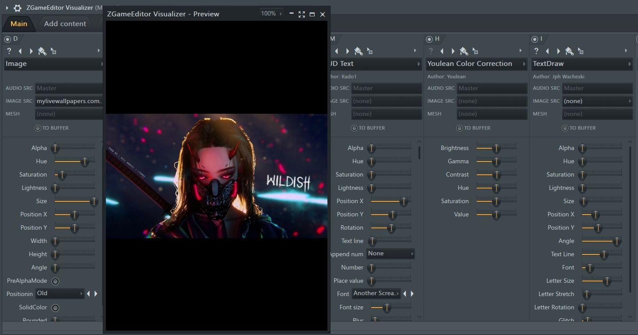Previous font arrow beside Another Screa
The height and width of the screenshot is (335, 638).
pos(405,293)
